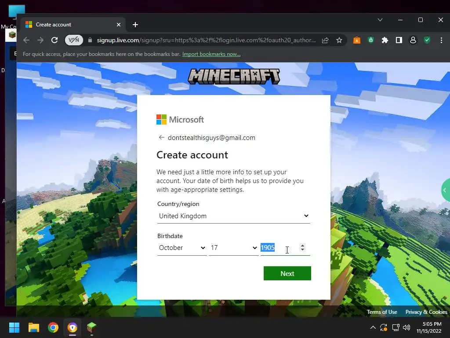This screenshot has width=450, height=338.
Task: Expand the green side tab at right edge
Action: pos(446,190)
